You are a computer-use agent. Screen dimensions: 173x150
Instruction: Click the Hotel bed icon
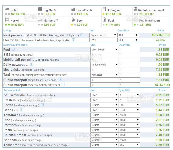pos(7,9)
